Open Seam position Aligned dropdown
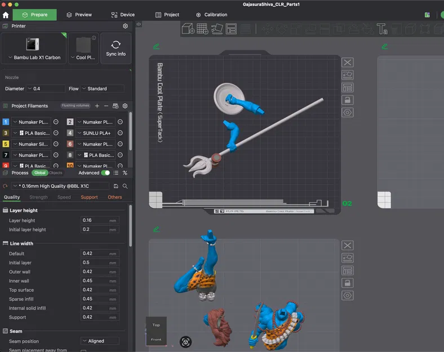 click(100, 341)
